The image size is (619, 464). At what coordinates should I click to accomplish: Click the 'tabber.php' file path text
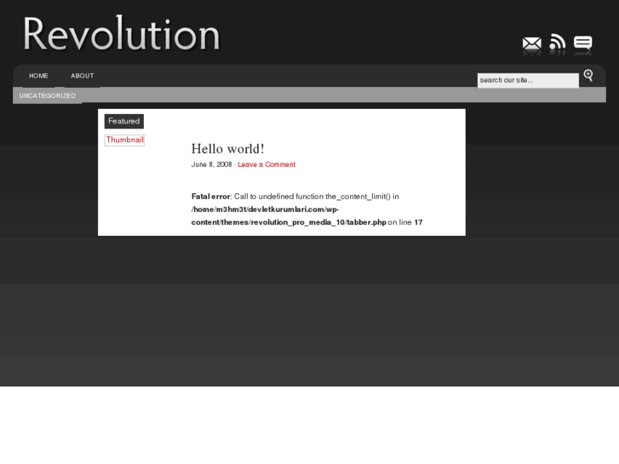[366, 222]
